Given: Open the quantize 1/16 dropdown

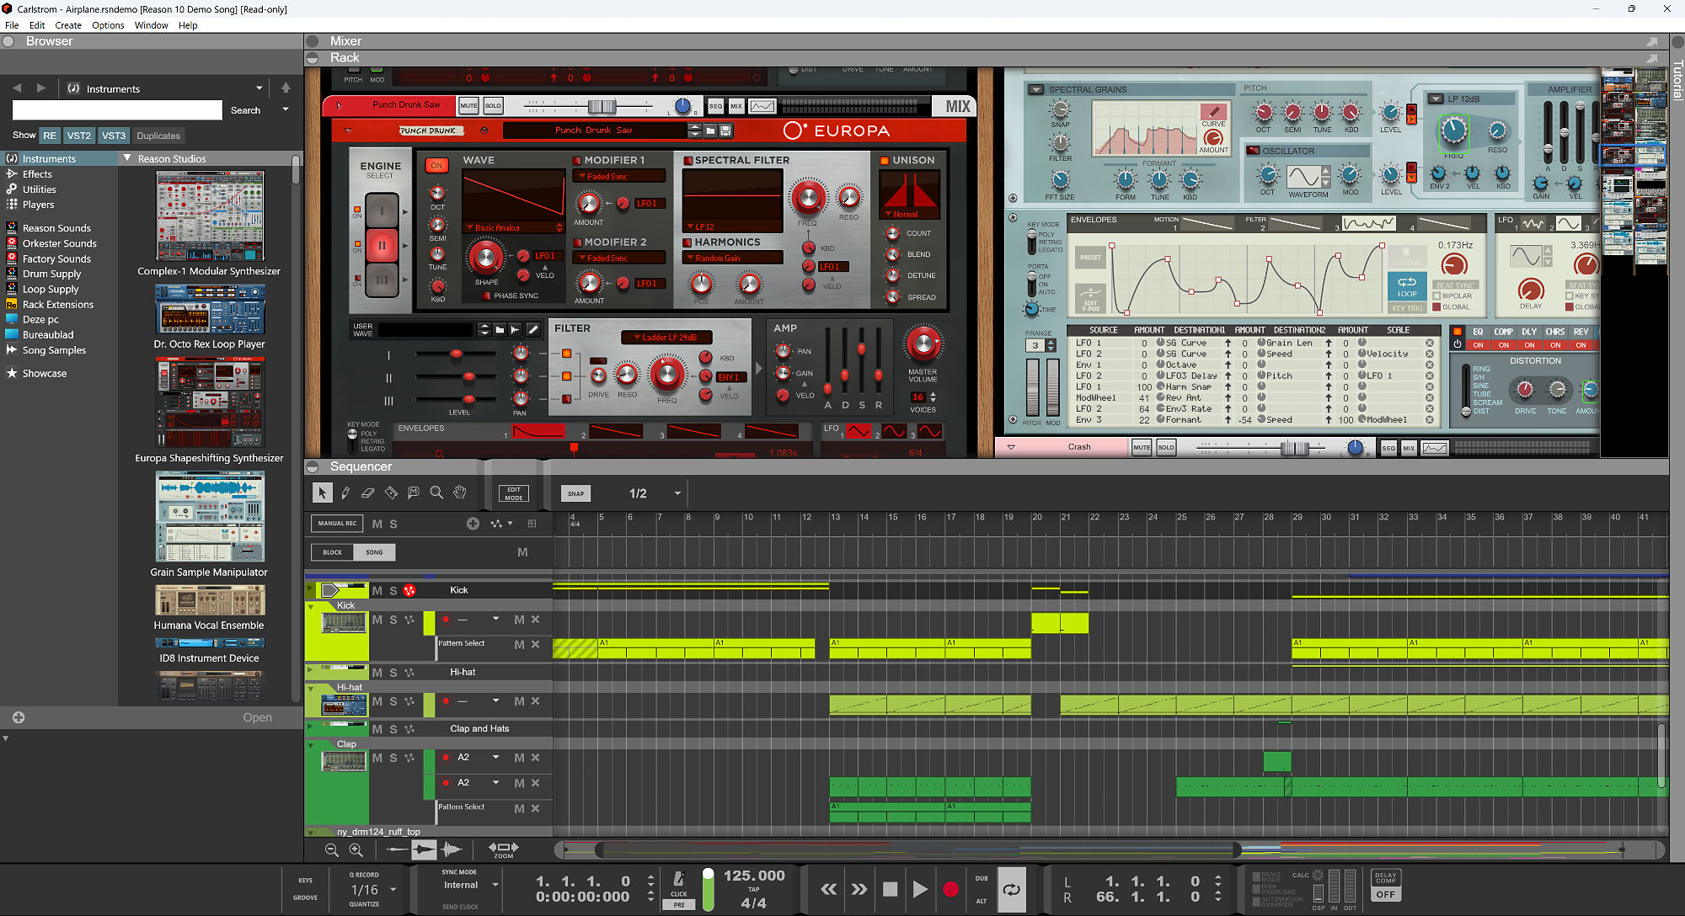Looking at the screenshot, I should point(393,890).
